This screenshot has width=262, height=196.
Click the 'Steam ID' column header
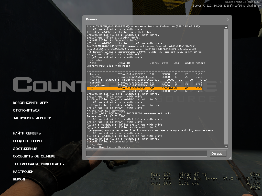[x=124, y=63]
